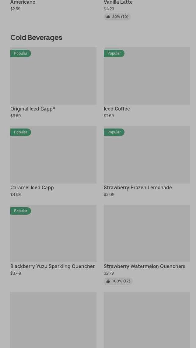Click Popular badge on Strawberry Frozen Lemonade
The image size is (196, 348).
pyautogui.click(x=114, y=132)
